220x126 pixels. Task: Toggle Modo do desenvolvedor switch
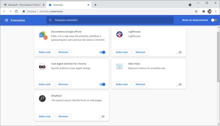(x=214, y=20)
